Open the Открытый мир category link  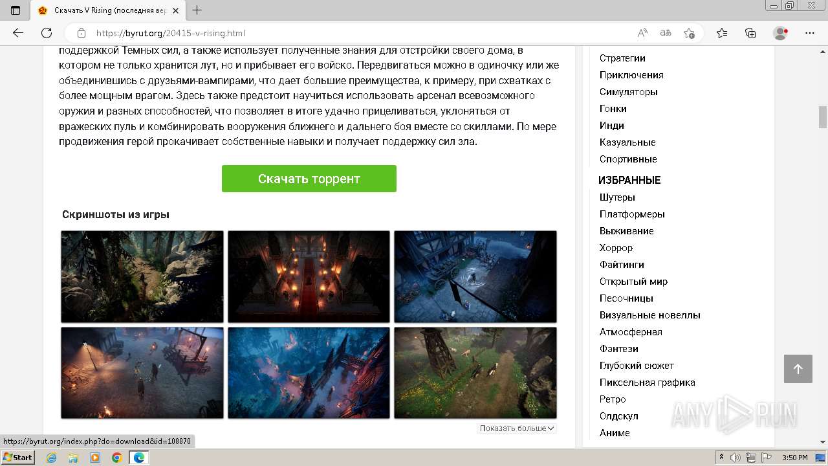[634, 282]
